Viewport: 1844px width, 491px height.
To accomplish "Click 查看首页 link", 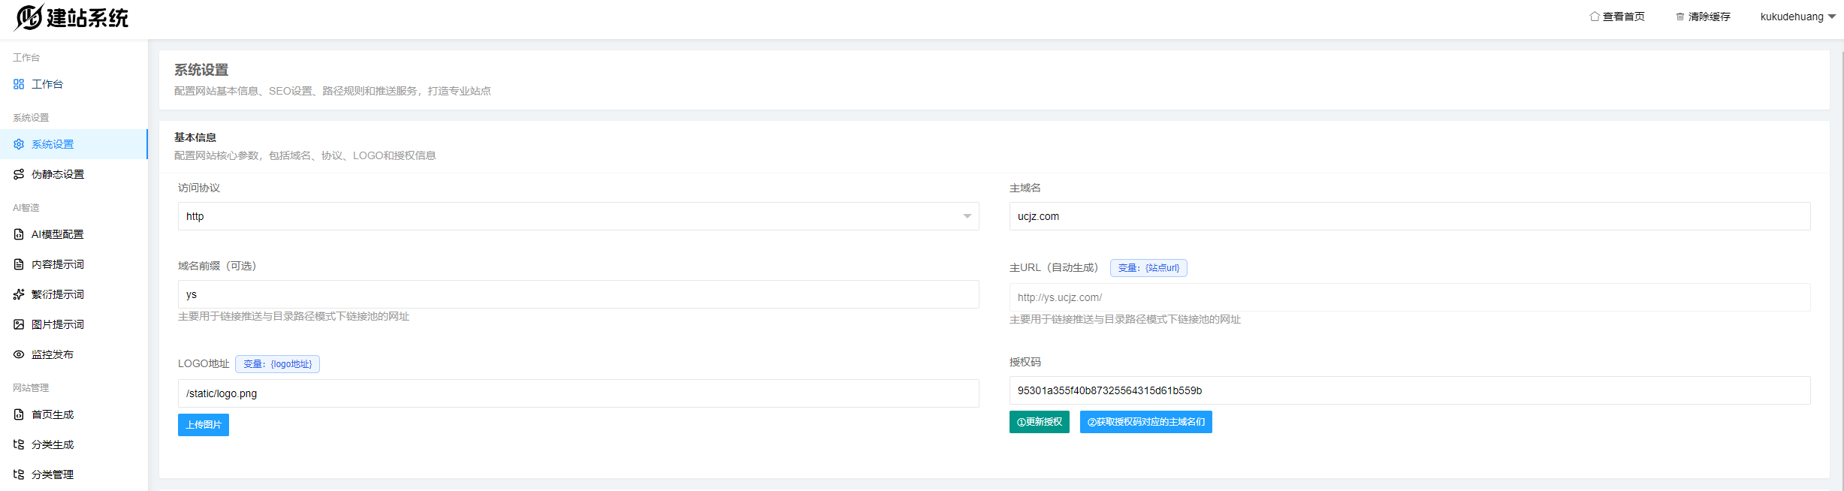I will click(x=1617, y=17).
